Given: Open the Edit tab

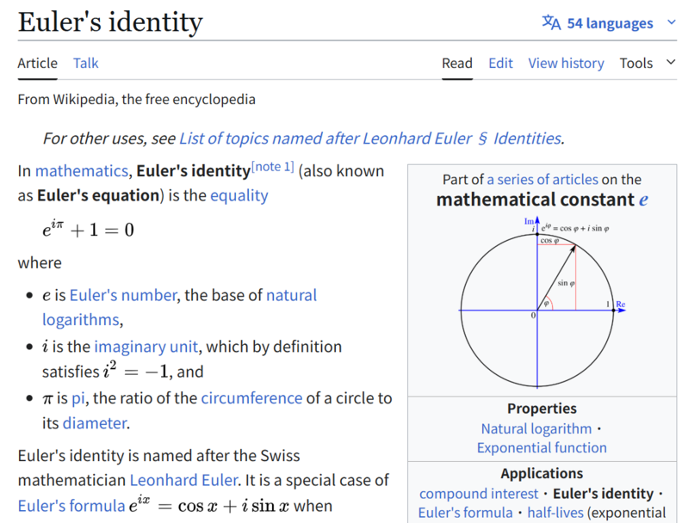Looking at the screenshot, I should click(500, 63).
